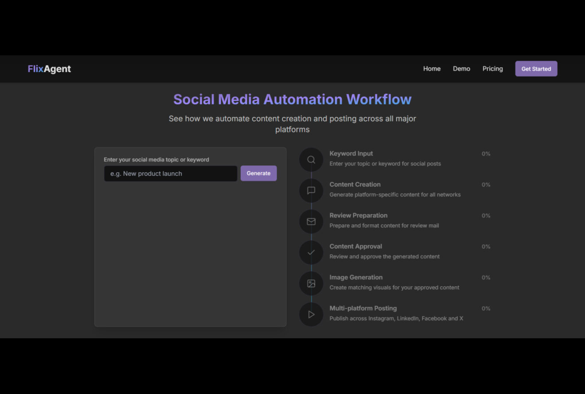Click 'Enter your topic or keyword for social posts'
The width and height of the screenshot is (585, 394).
point(385,163)
